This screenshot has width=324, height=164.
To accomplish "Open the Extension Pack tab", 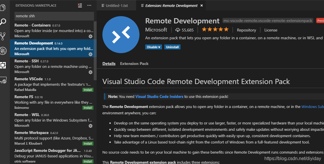I will (134, 64).
